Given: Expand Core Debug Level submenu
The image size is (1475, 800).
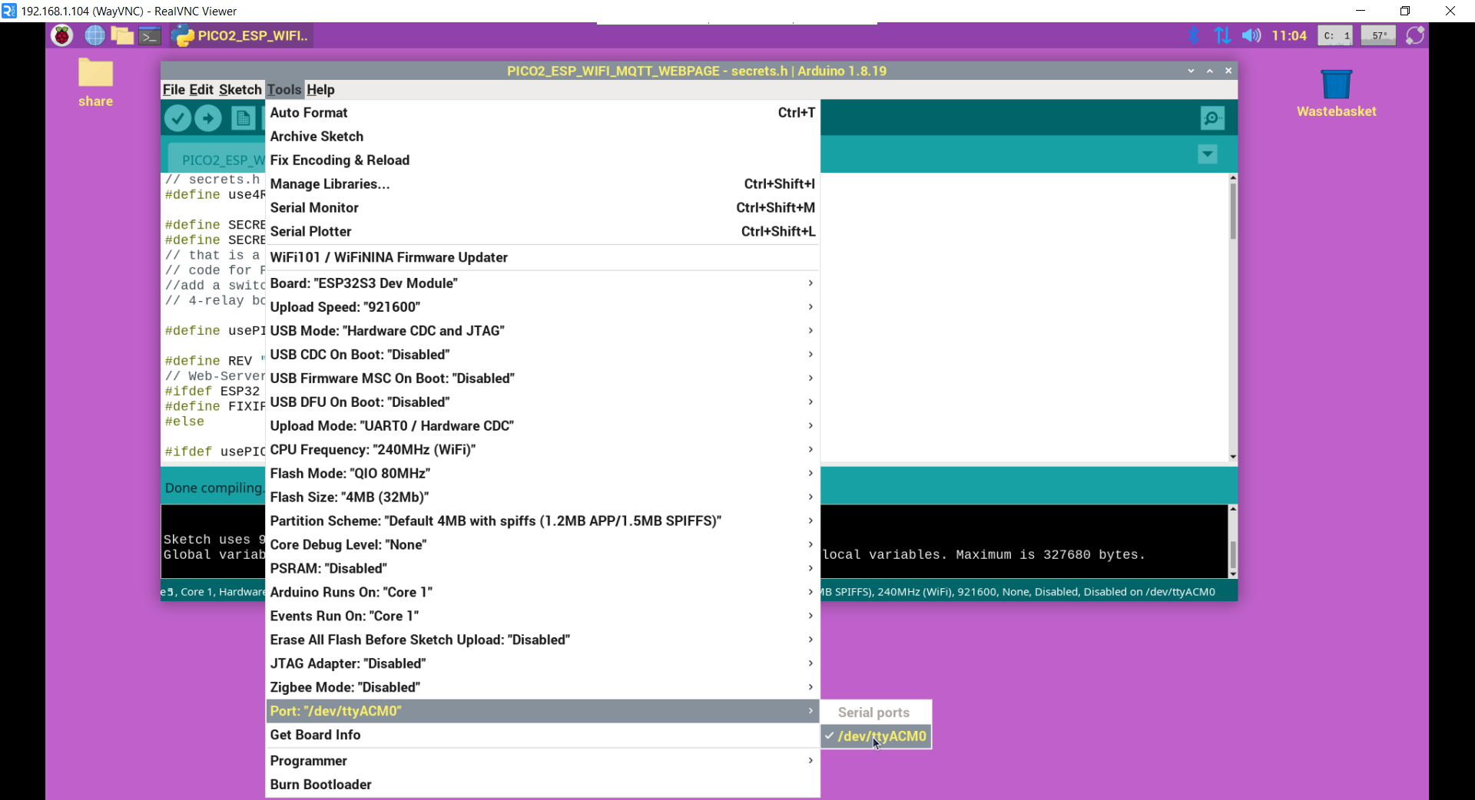Looking at the screenshot, I should 542,545.
